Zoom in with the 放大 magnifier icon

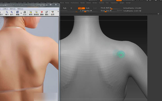(x=12, y=13)
